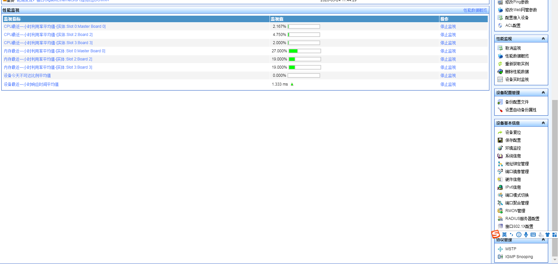This screenshot has width=558, height=264.
Task: Click the IME microphone voice input icon
Action: click(526, 235)
